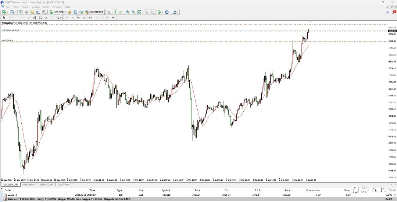Toggle the Terminal panel icon

[x=38, y=12]
